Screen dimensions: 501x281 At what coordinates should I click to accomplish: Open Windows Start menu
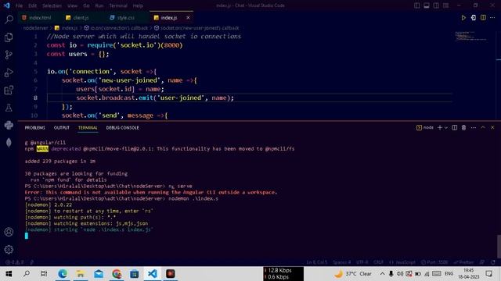coord(9,274)
